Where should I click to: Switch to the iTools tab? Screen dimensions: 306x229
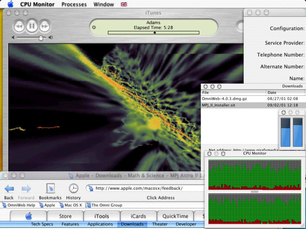click(x=102, y=216)
